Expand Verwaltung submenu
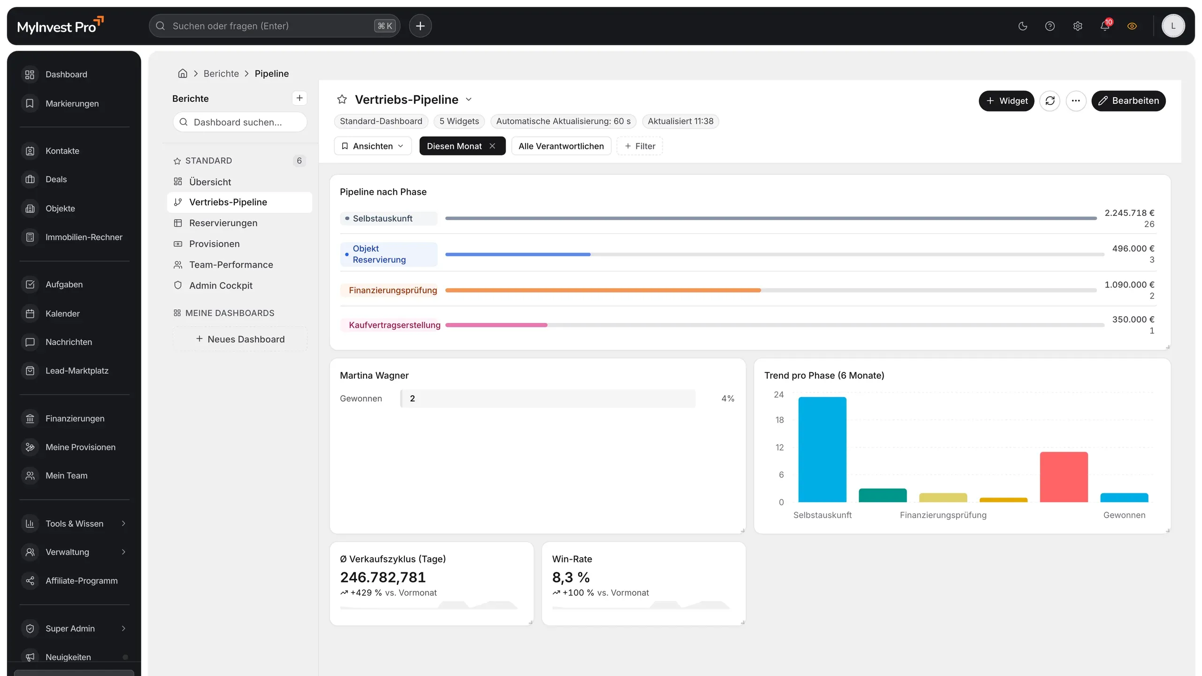Image resolution: width=1202 pixels, height=676 pixels. pos(75,552)
